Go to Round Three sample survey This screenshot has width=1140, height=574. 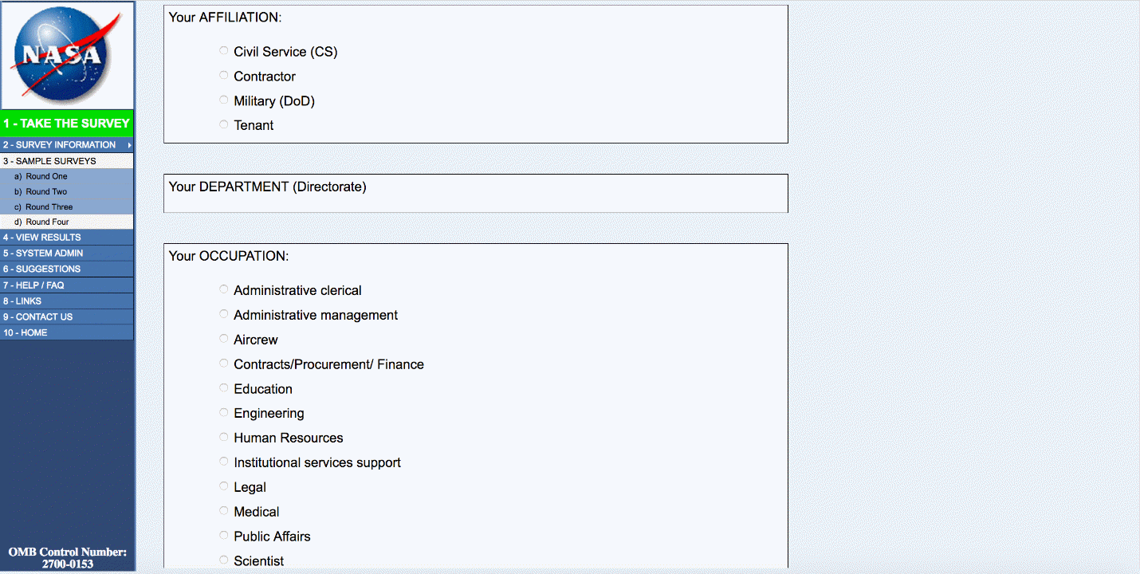point(49,206)
